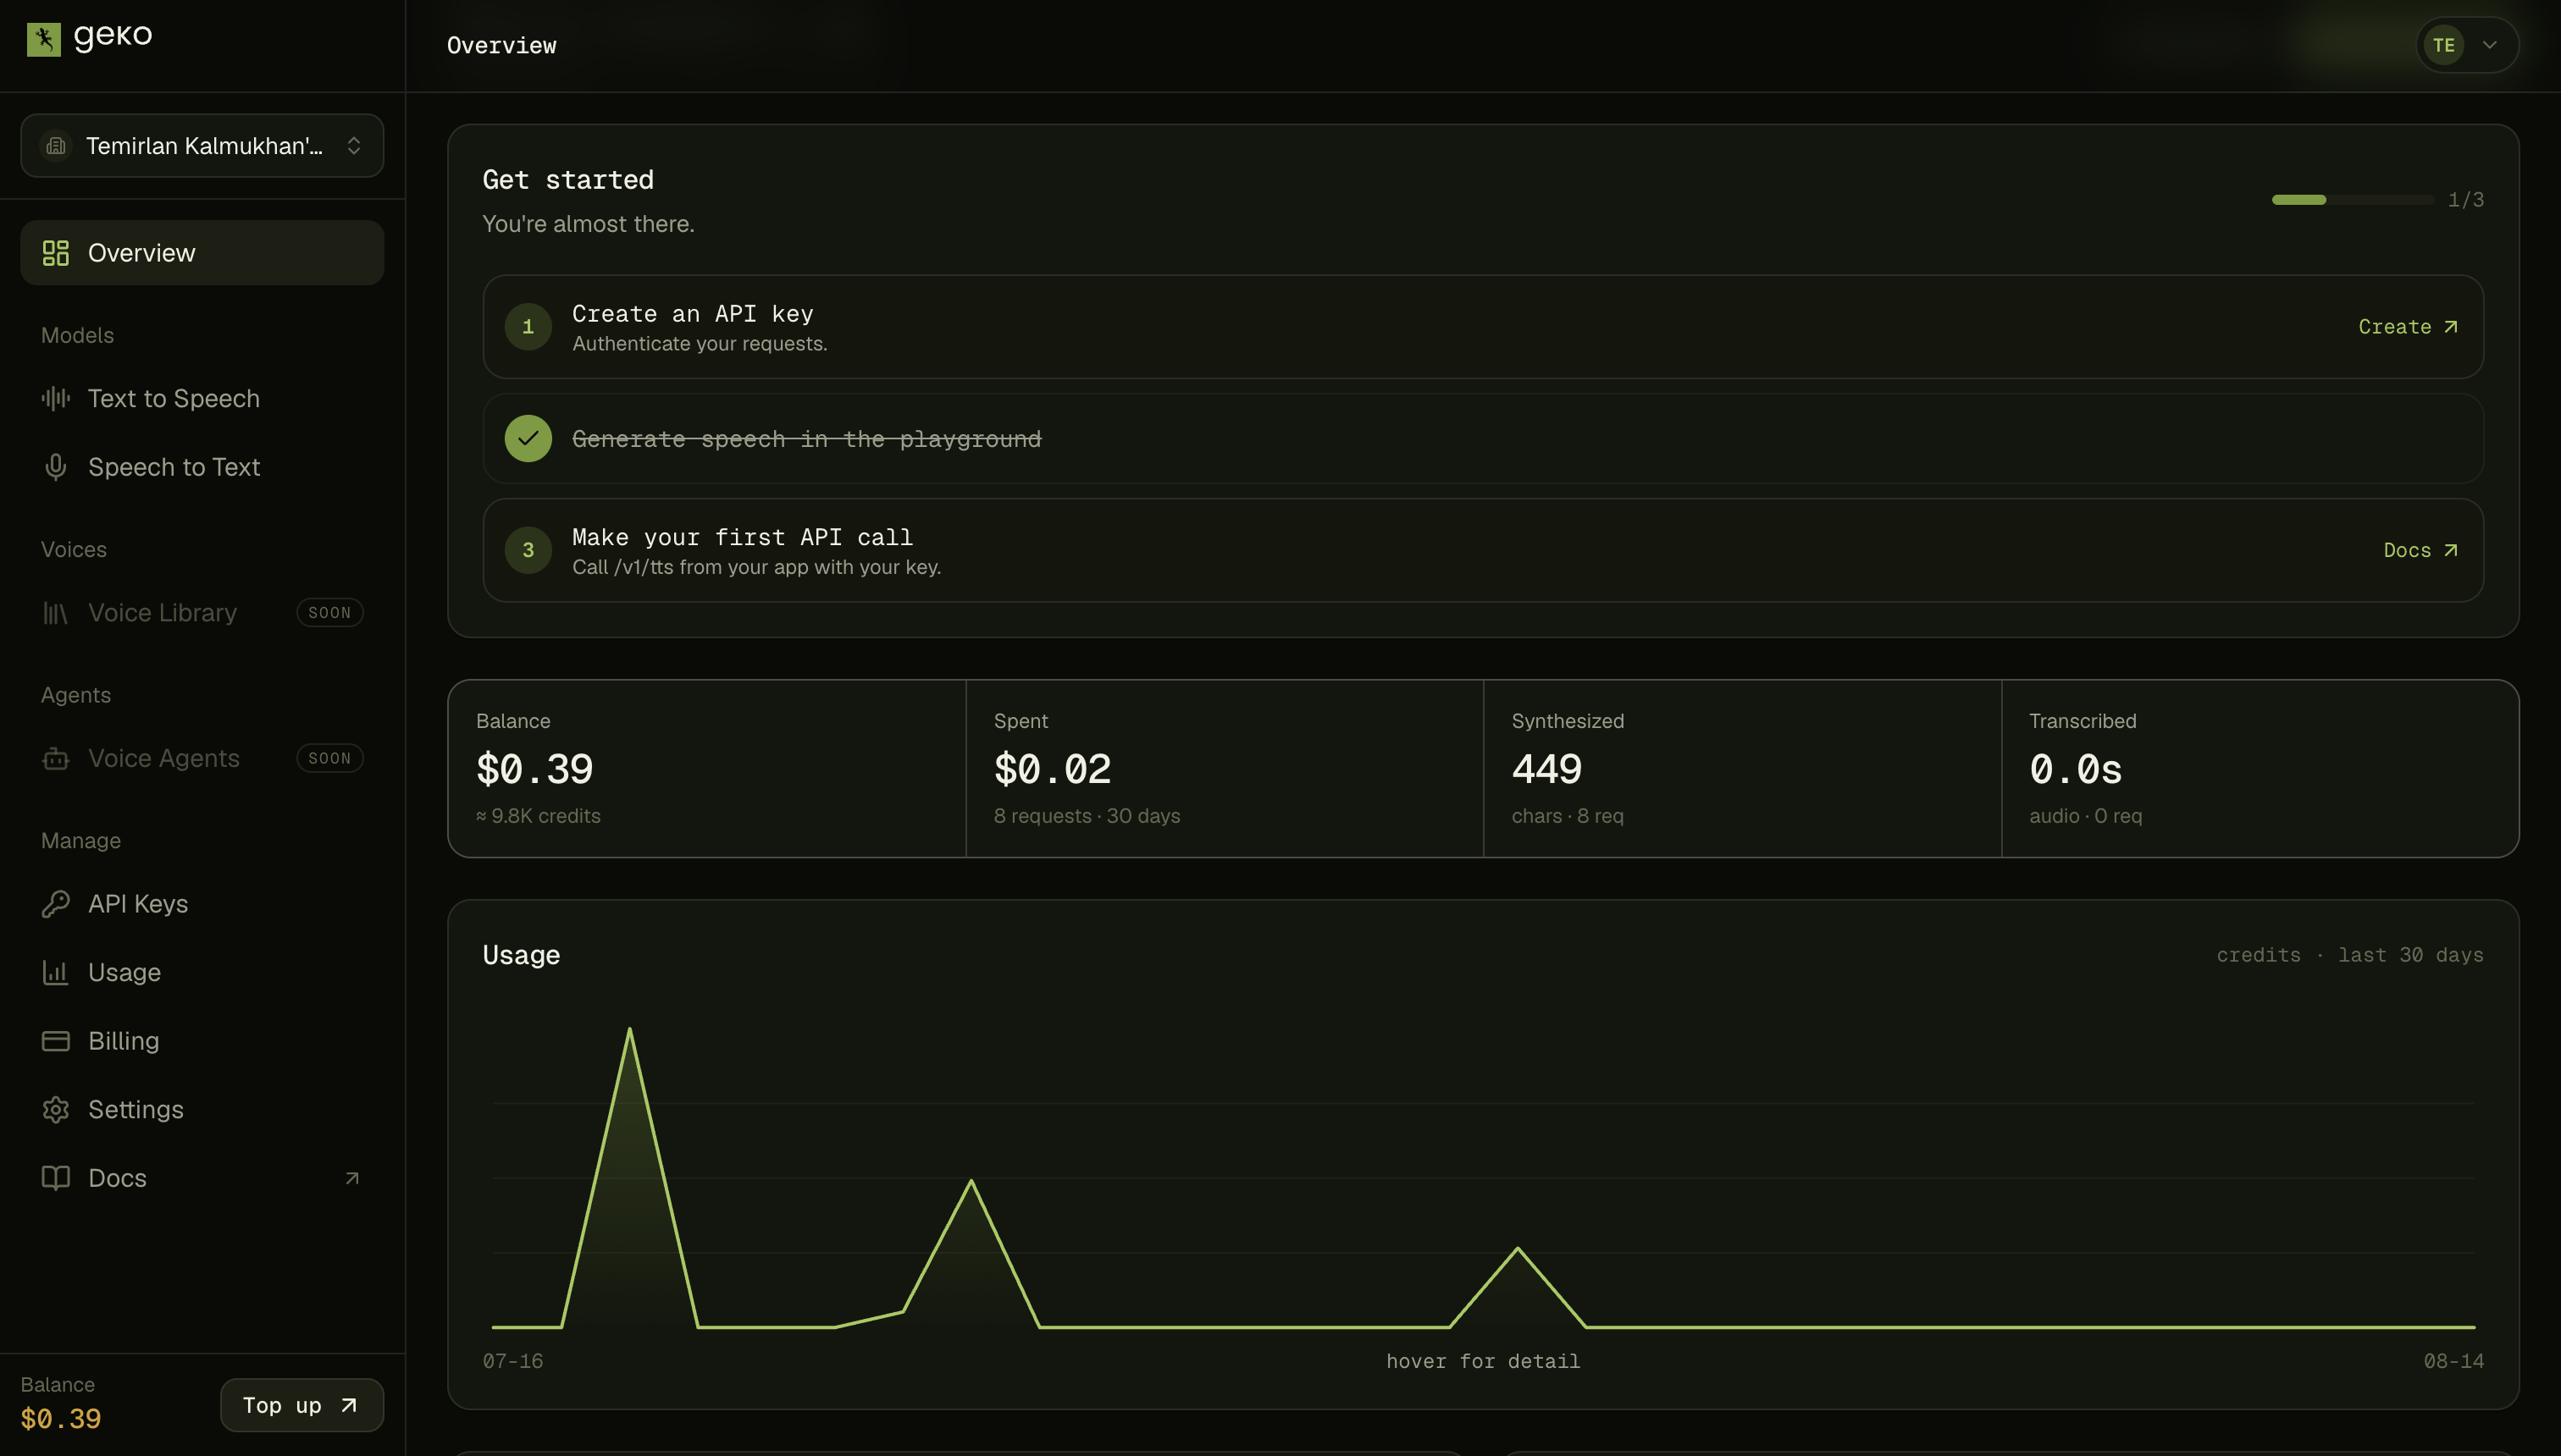
Task: Click the organization building icon
Action: pos(56,146)
